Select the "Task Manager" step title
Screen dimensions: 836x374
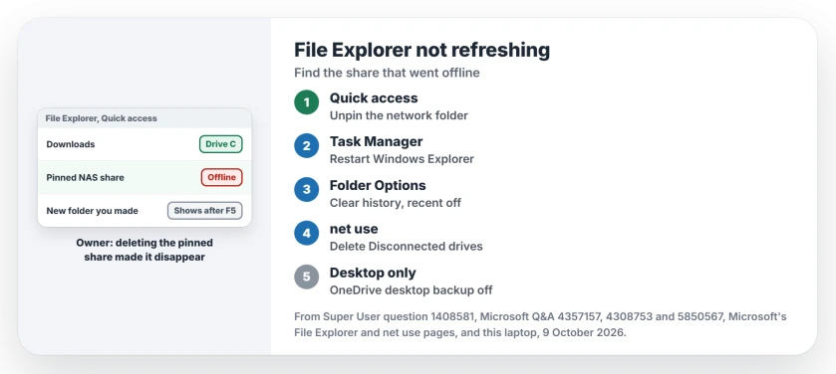coord(377,141)
